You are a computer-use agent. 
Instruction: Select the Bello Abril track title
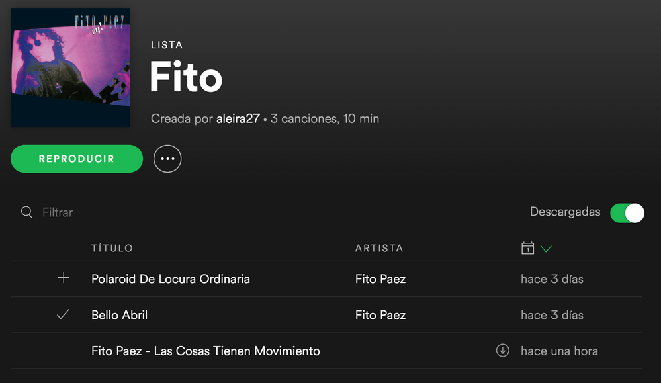120,315
